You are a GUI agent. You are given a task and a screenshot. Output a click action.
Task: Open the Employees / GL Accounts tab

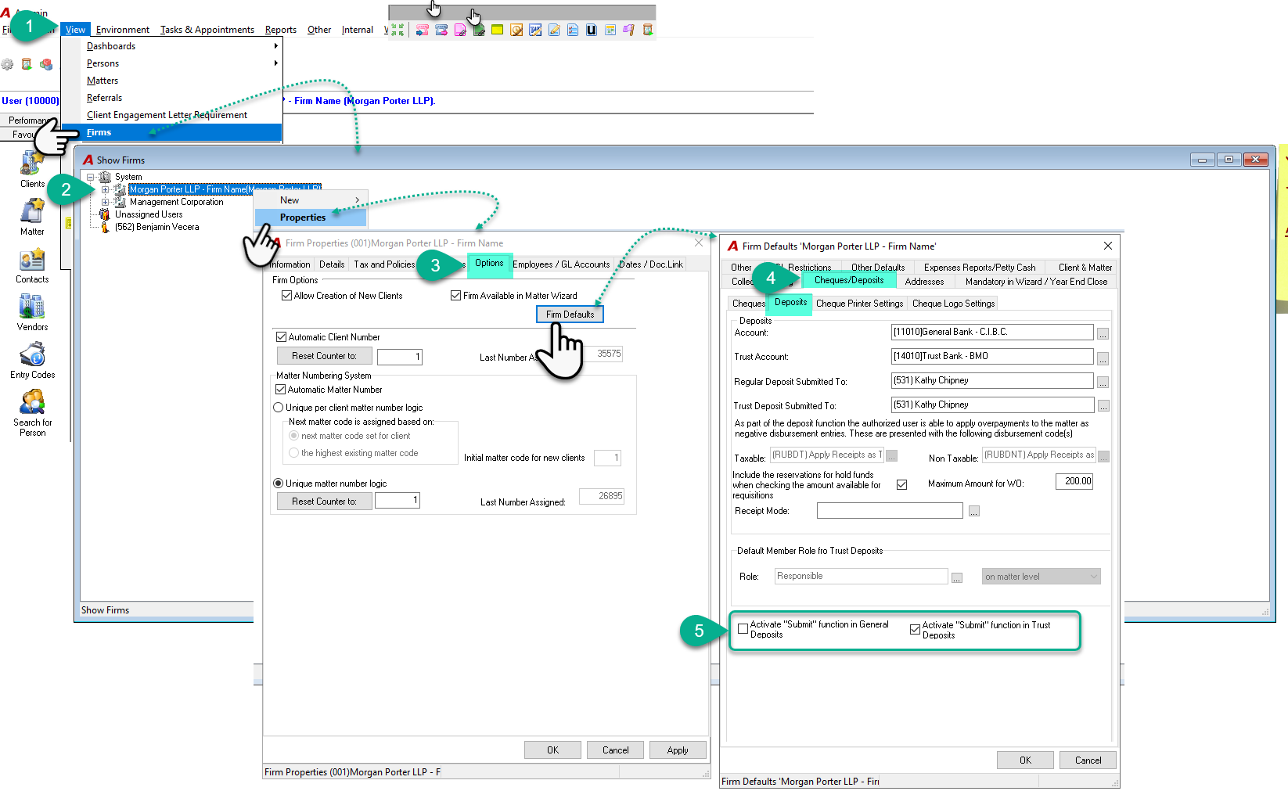pyautogui.click(x=561, y=264)
